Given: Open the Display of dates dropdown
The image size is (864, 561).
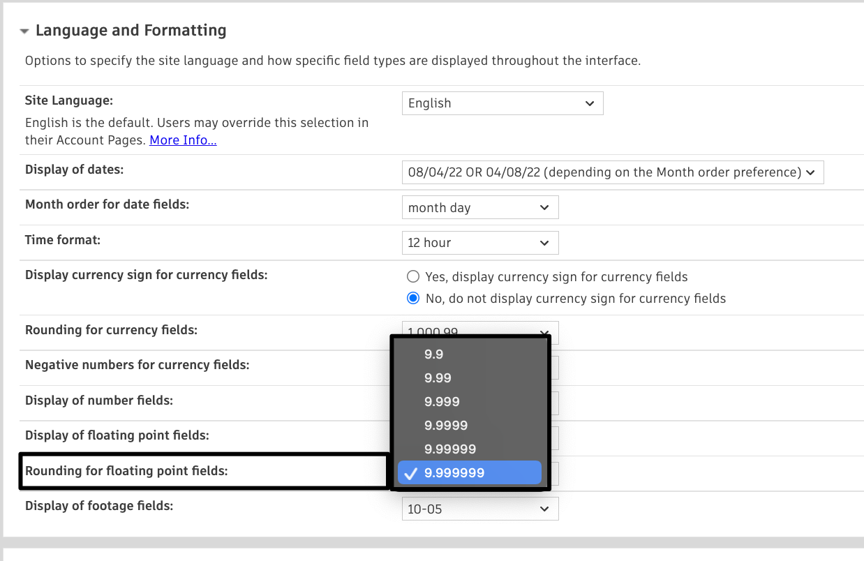Looking at the screenshot, I should coord(612,172).
